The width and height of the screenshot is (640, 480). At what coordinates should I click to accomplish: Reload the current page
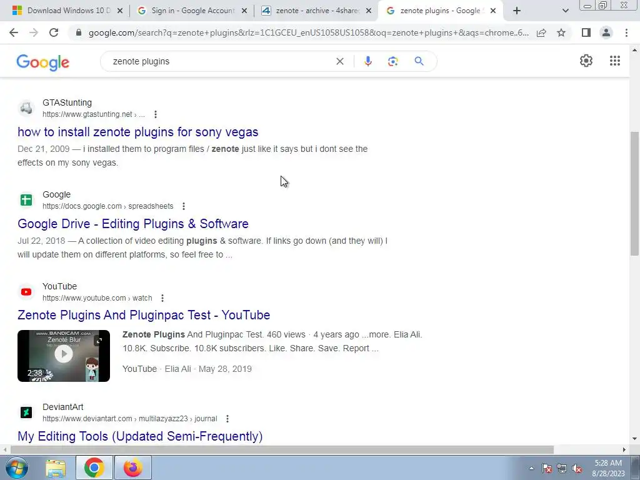pos(54,32)
